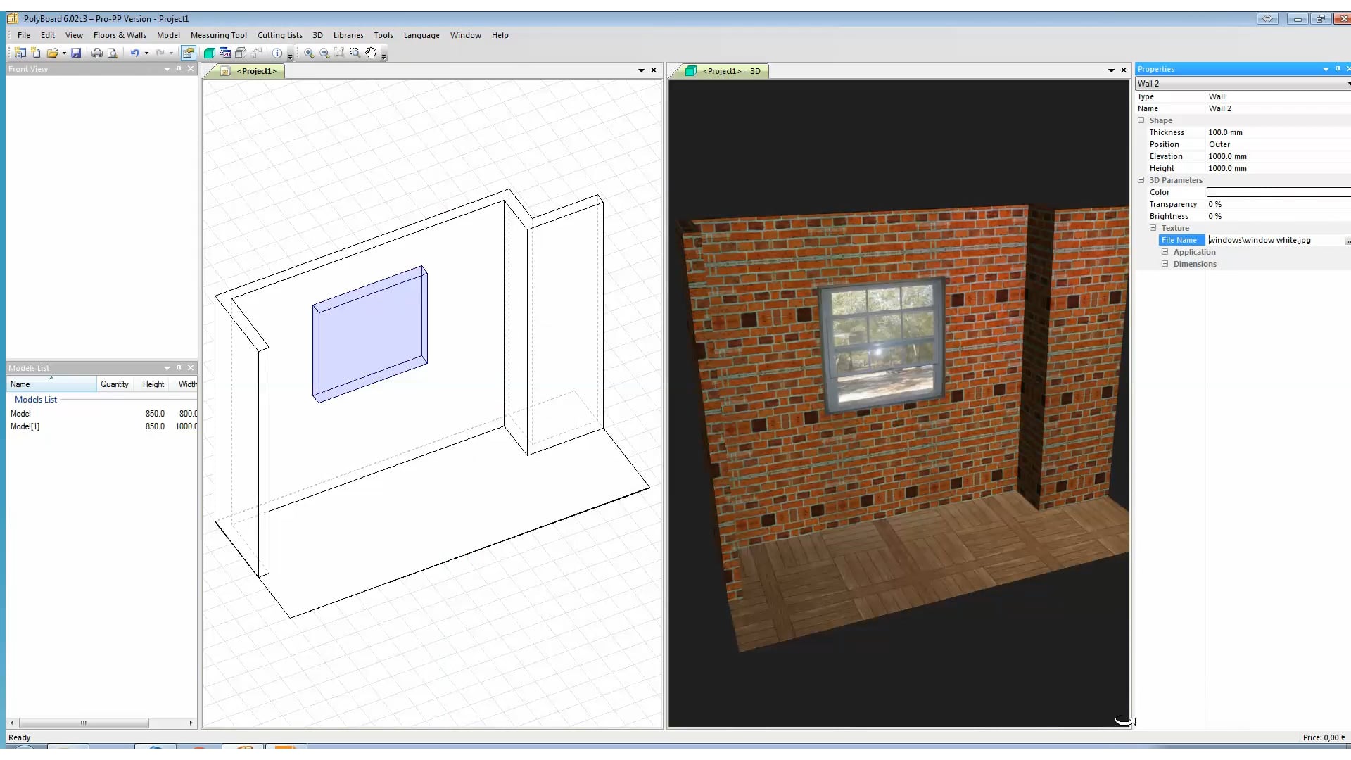1351x760 pixels.
Task: Save the current project
Action: coord(76,53)
